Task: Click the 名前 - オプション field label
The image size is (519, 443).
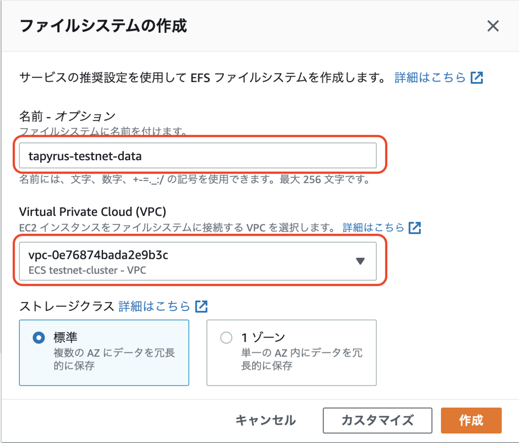Action: [x=67, y=116]
